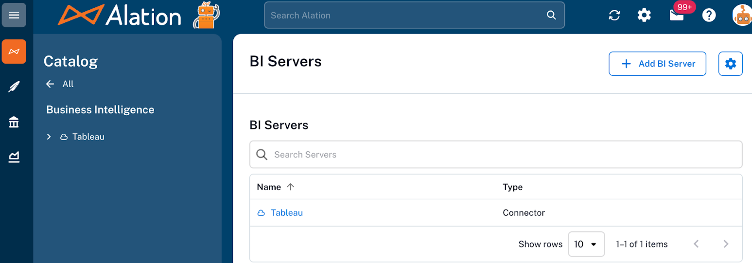752x263 pixels.
Task: Click the BI Servers page settings gear button
Action: pyautogui.click(x=731, y=64)
